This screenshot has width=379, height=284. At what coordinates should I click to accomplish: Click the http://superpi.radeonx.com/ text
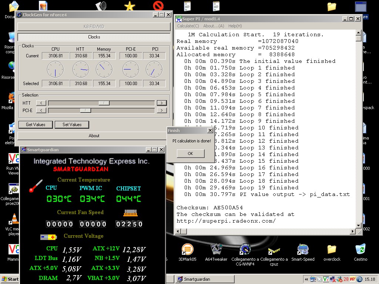point(226,221)
